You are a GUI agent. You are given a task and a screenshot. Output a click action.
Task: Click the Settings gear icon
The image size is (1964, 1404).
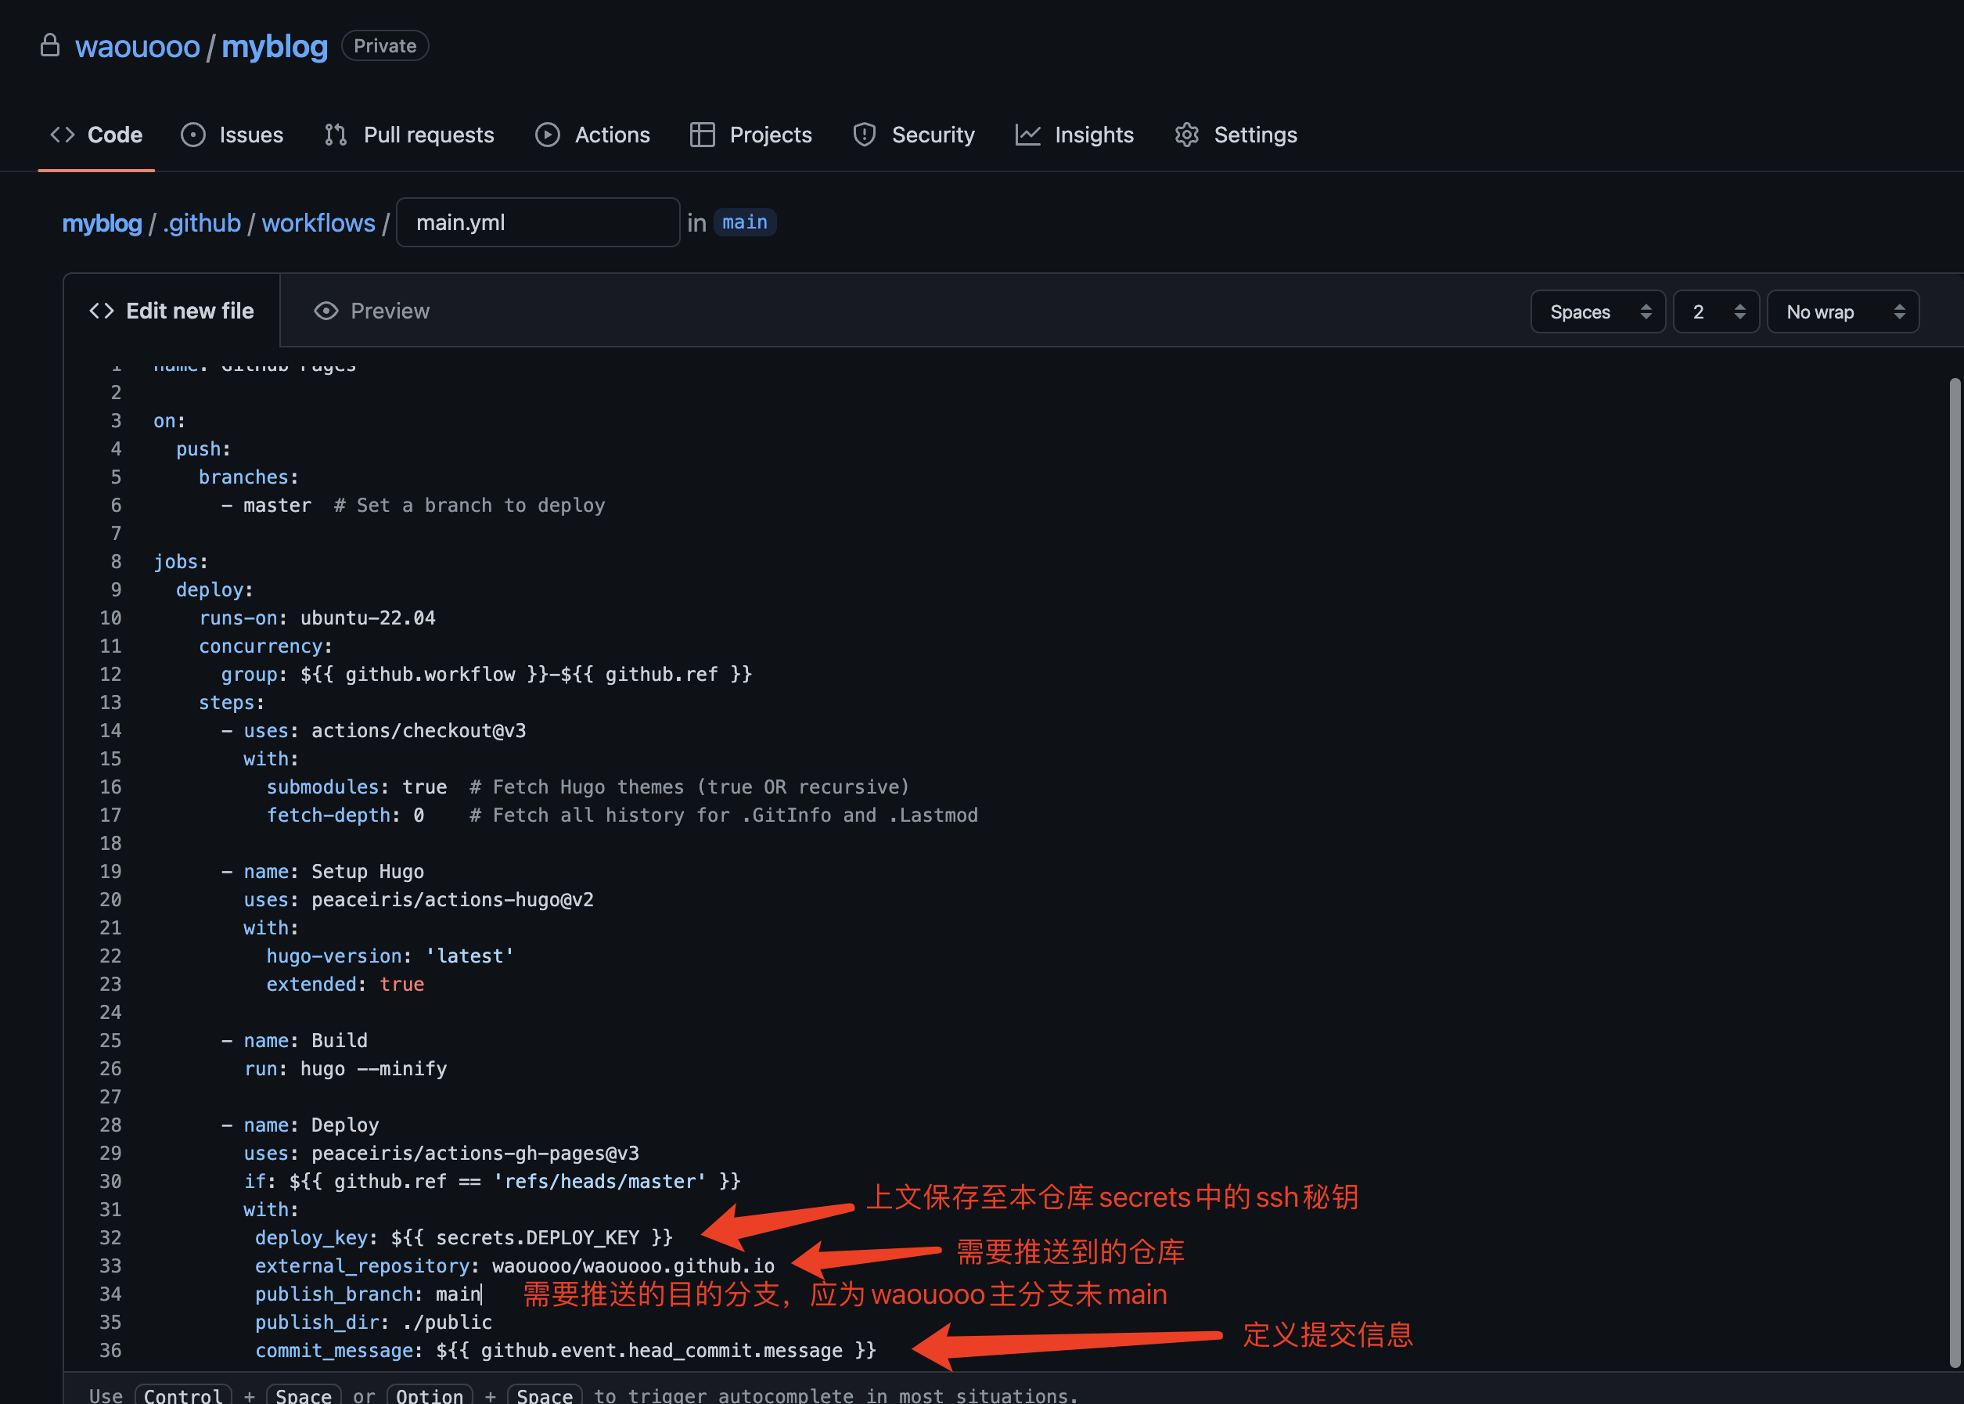(x=1187, y=135)
